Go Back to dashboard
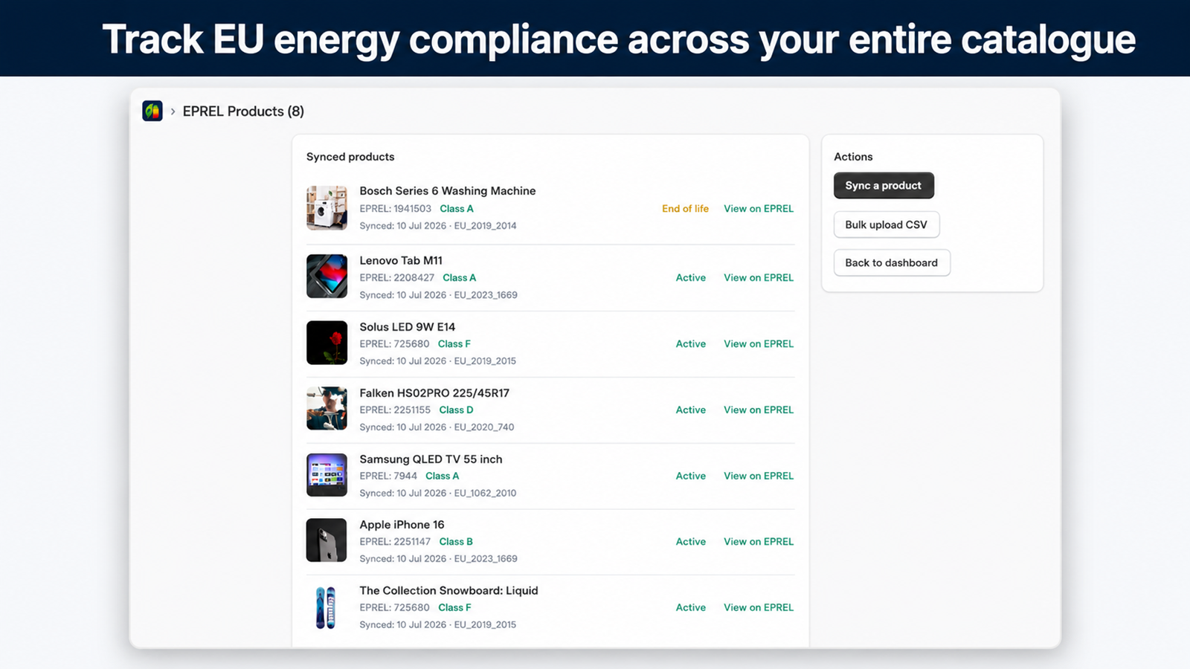This screenshot has height=669, width=1190. [x=892, y=262]
